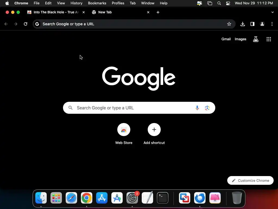Image resolution: width=278 pixels, height=209 pixels.
Task: Open the profile avatar icon
Action: (262, 24)
